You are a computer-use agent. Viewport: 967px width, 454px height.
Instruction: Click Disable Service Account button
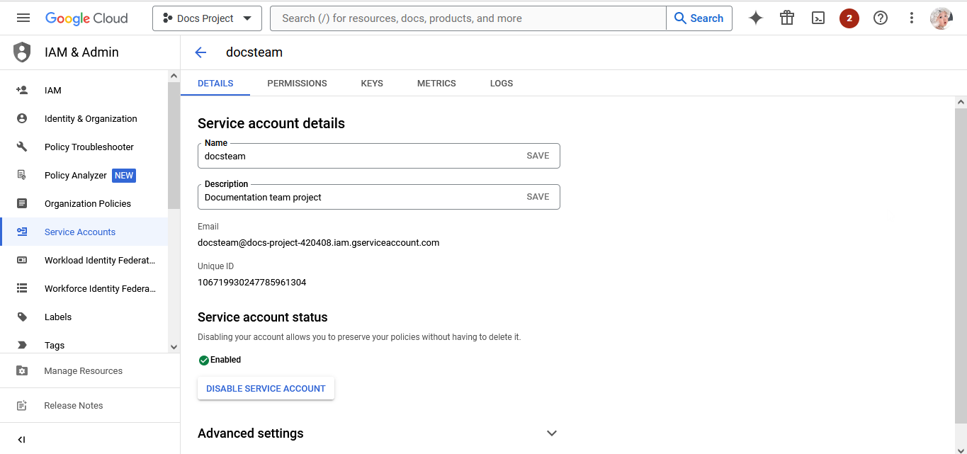pyautogui.click(x=266, y=388)
